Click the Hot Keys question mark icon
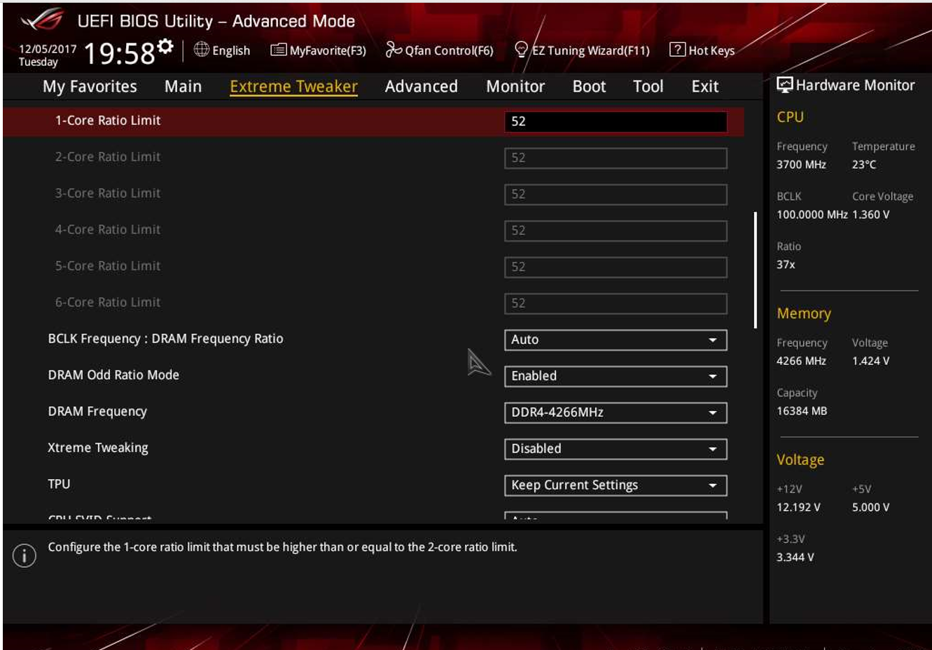This screenshot has width=932, height=650. coord(677,49)
